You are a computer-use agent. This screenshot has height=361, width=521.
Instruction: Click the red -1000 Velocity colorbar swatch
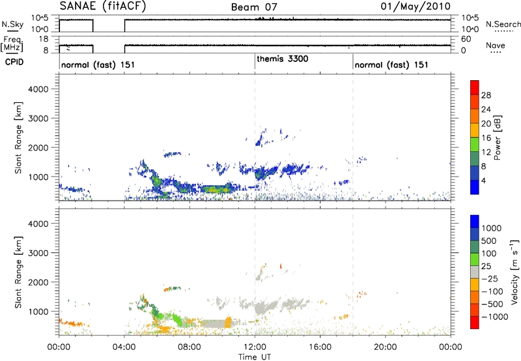[x=475, y=323]
